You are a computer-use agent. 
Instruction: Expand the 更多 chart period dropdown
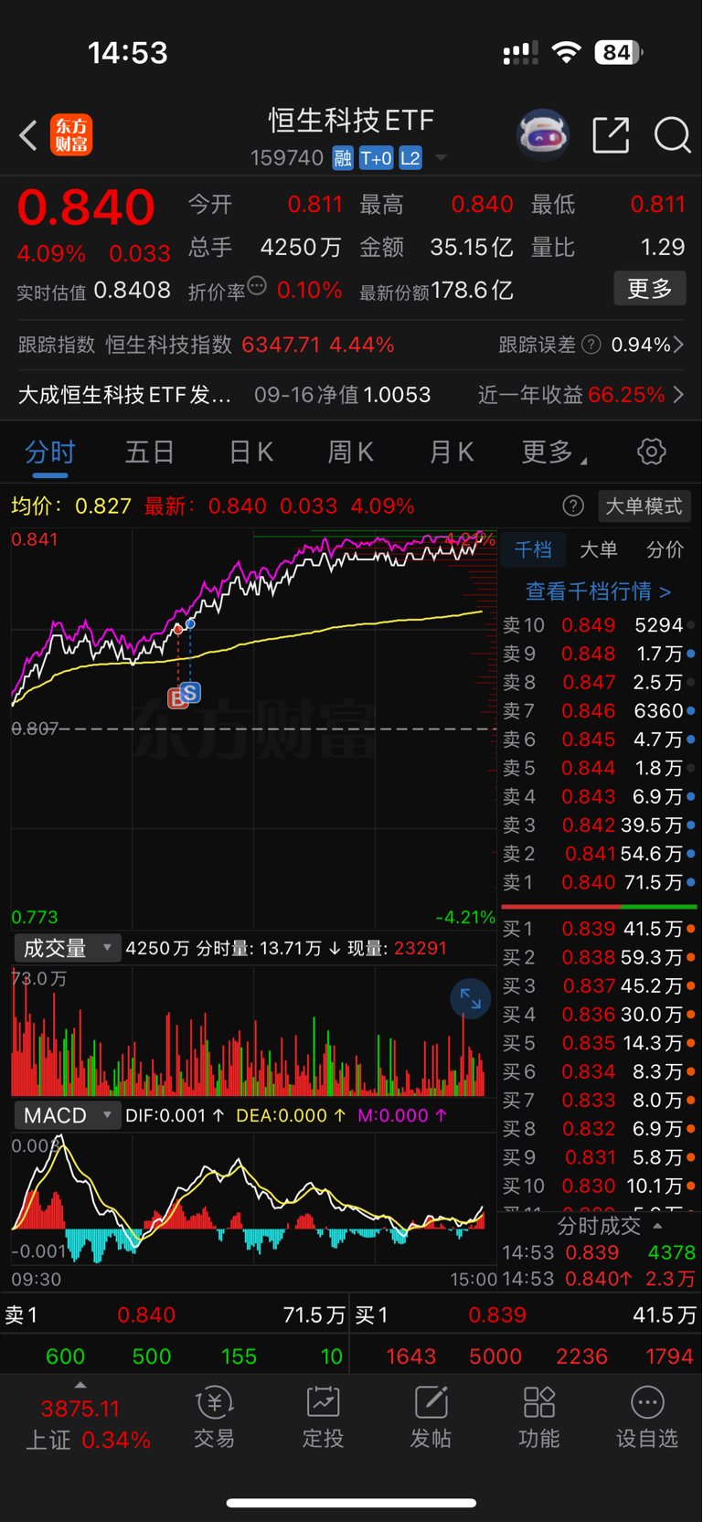554,452
